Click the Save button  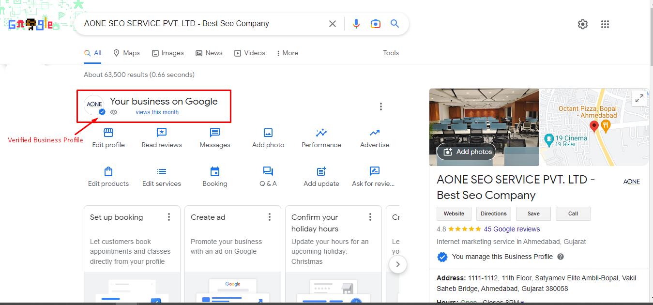click(533, 213)
